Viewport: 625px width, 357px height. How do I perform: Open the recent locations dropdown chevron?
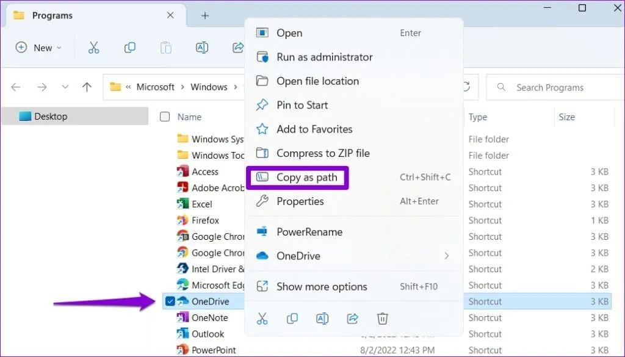(x=65, y=87)
